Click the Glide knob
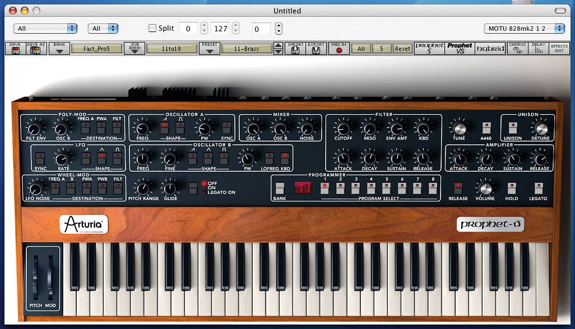575x329 pixels. click(170, 189)
